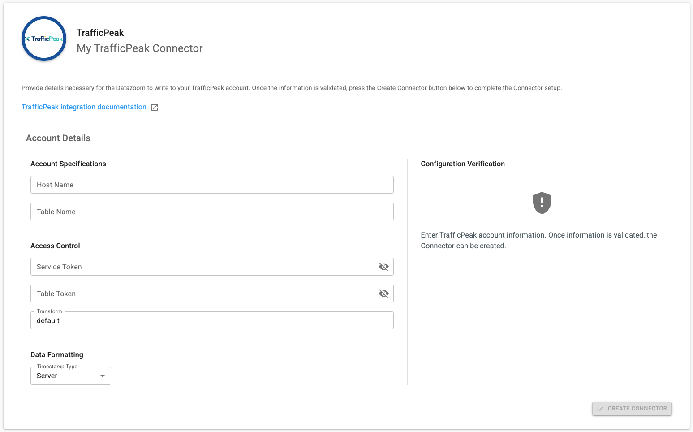
Task: Select the Transform field containing default
Action: 212,320
